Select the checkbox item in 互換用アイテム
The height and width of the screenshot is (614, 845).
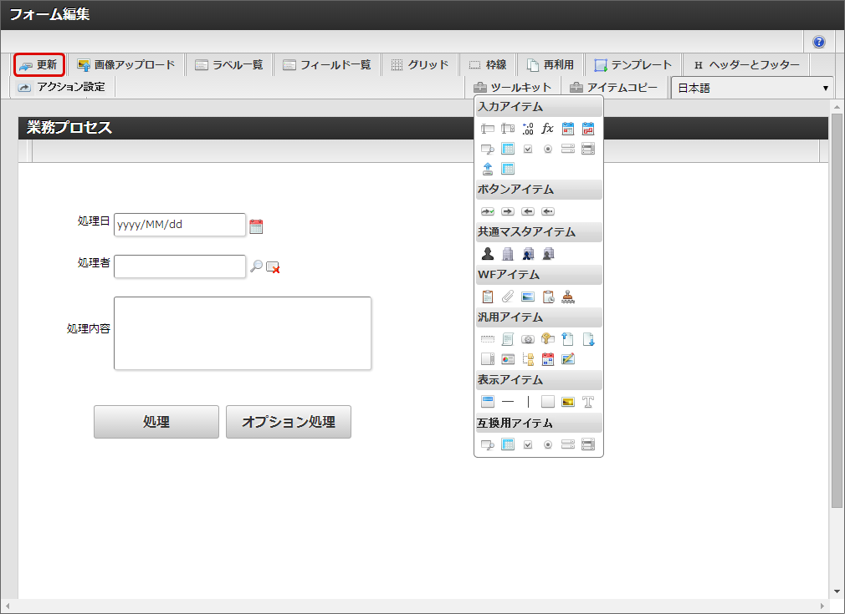[528, 444]
